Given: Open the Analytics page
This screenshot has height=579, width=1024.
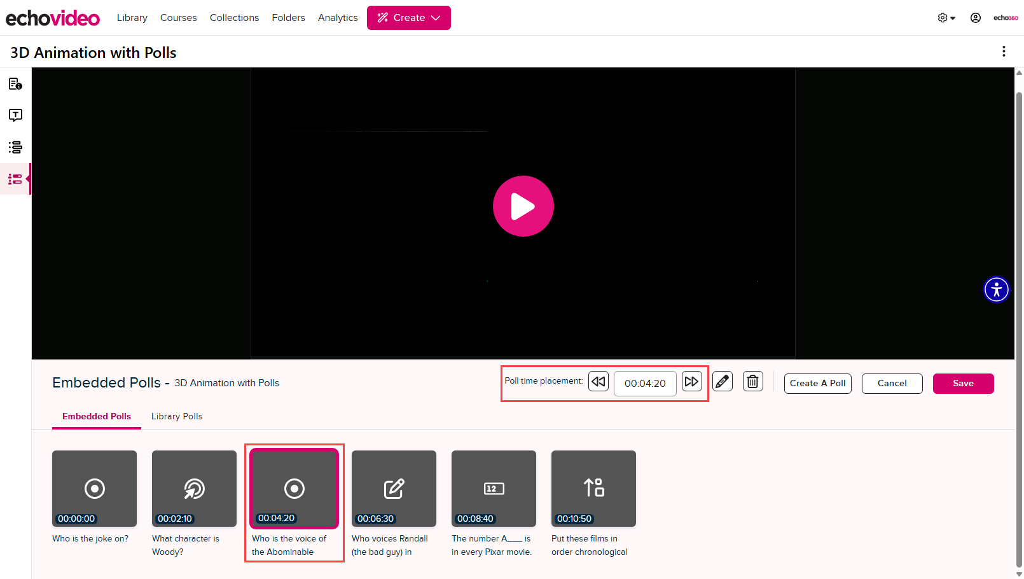Looking at the screenshot, I should click(338, 18).
